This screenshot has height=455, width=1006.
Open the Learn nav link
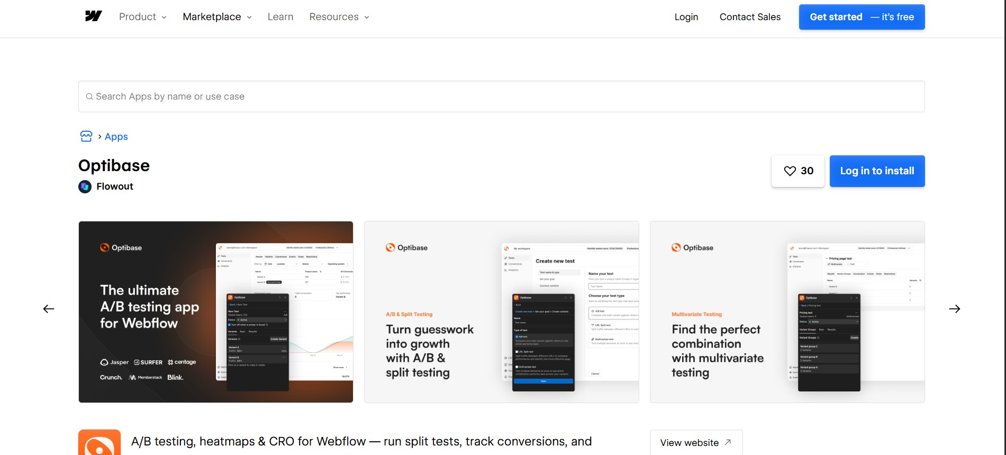click(280, 17)
